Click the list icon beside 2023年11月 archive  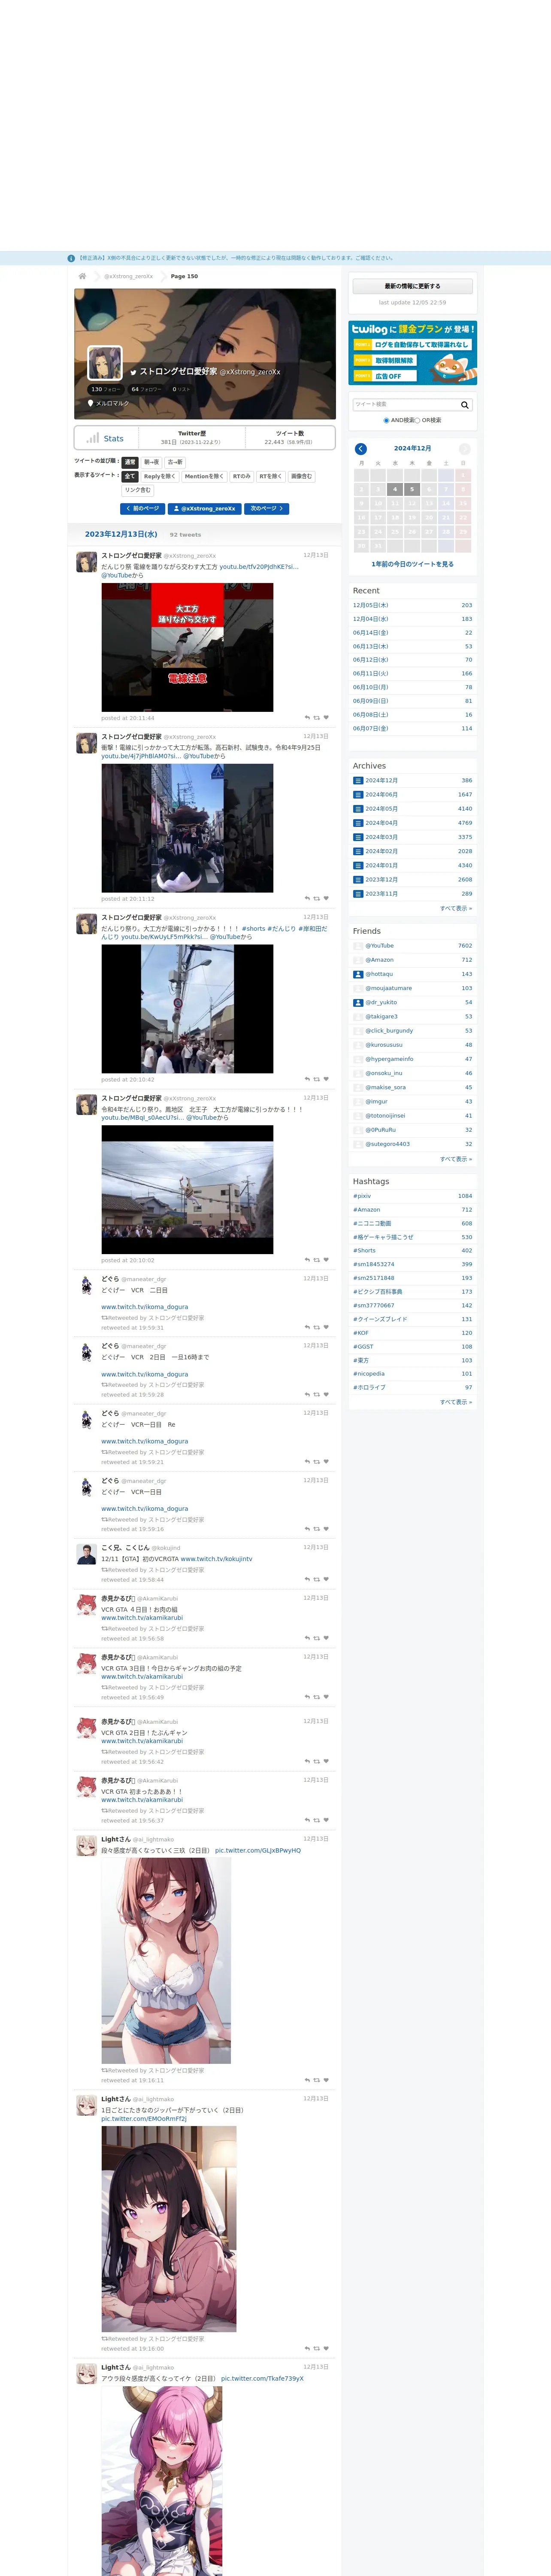coord(358,894)
